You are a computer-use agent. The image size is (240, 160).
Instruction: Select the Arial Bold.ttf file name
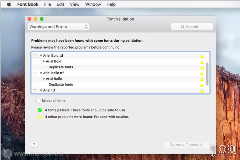point(53,55)
